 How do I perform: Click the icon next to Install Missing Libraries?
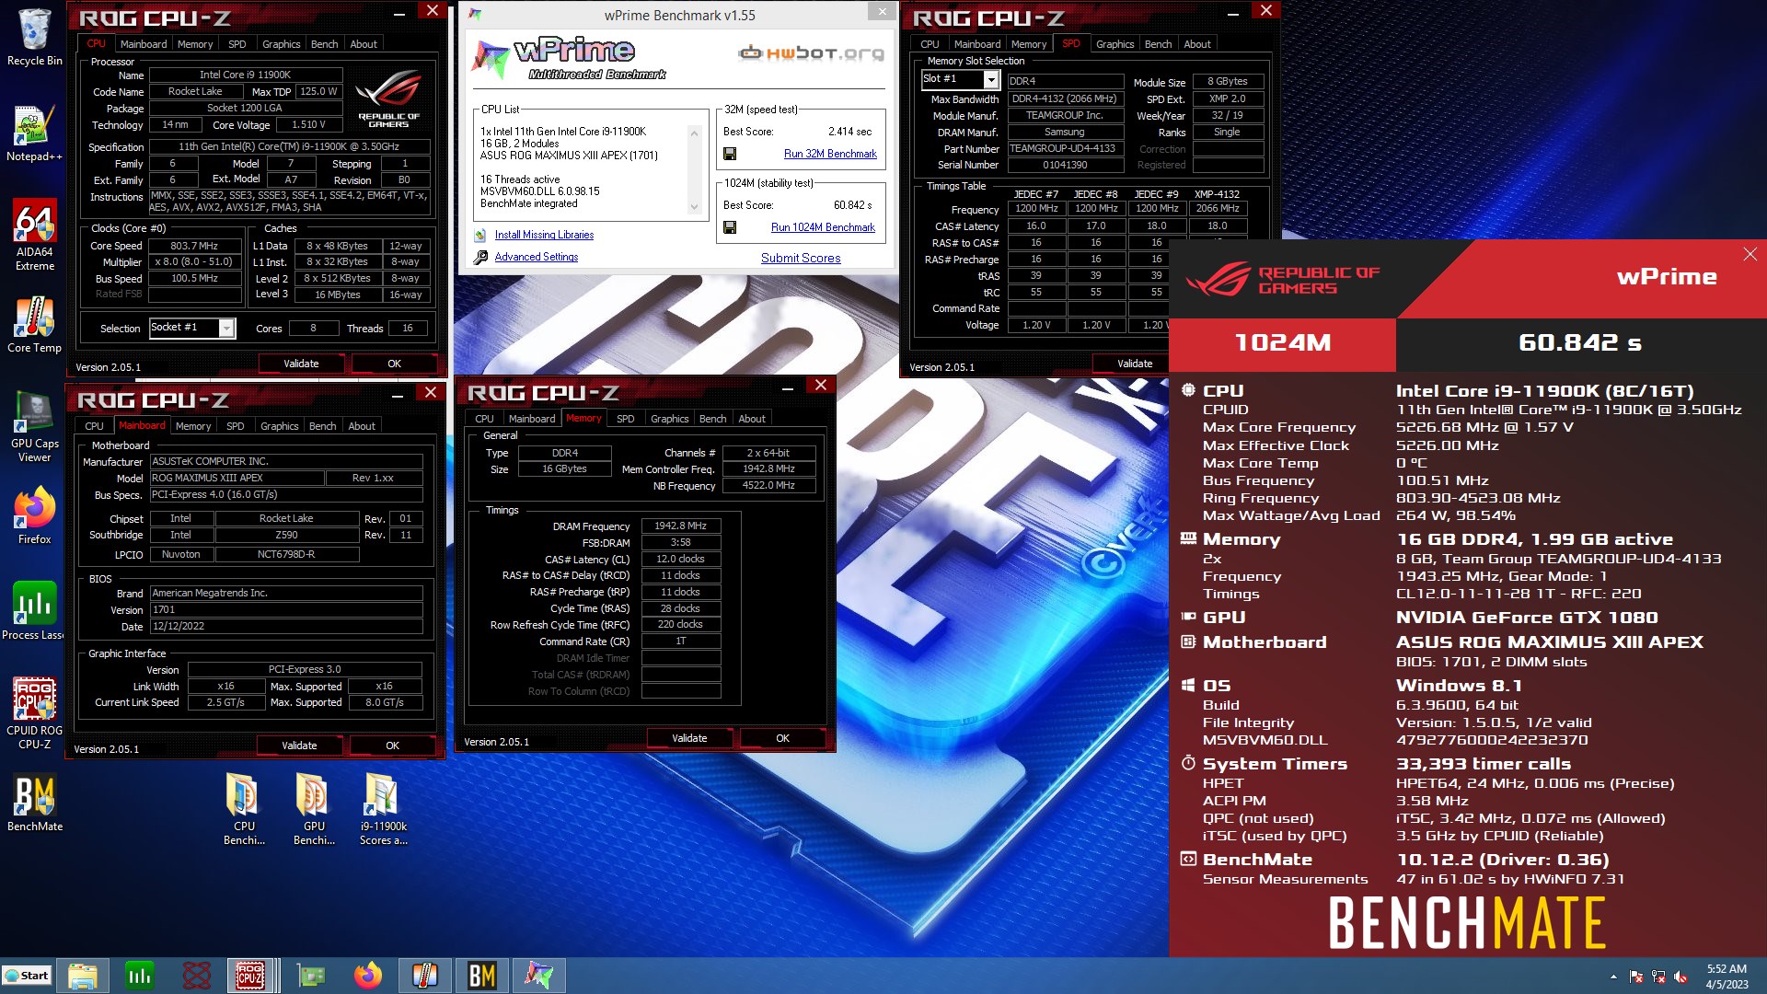click(480, 235)
